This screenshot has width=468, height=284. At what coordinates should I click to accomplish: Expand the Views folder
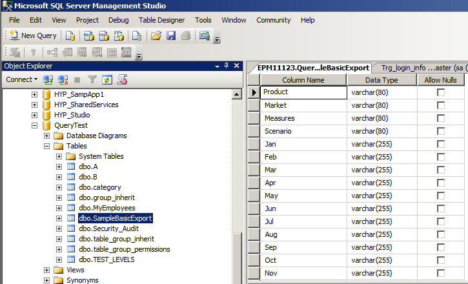click(x=47, y=270)
